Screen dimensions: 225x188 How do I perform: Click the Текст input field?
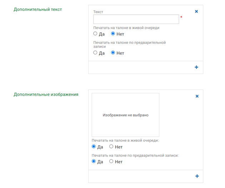tap(136, 19)
